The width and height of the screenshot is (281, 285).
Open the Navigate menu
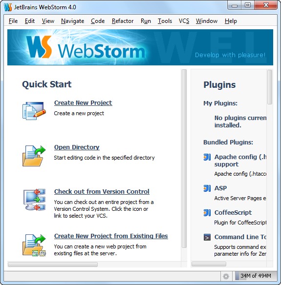(x=73, y=21)
